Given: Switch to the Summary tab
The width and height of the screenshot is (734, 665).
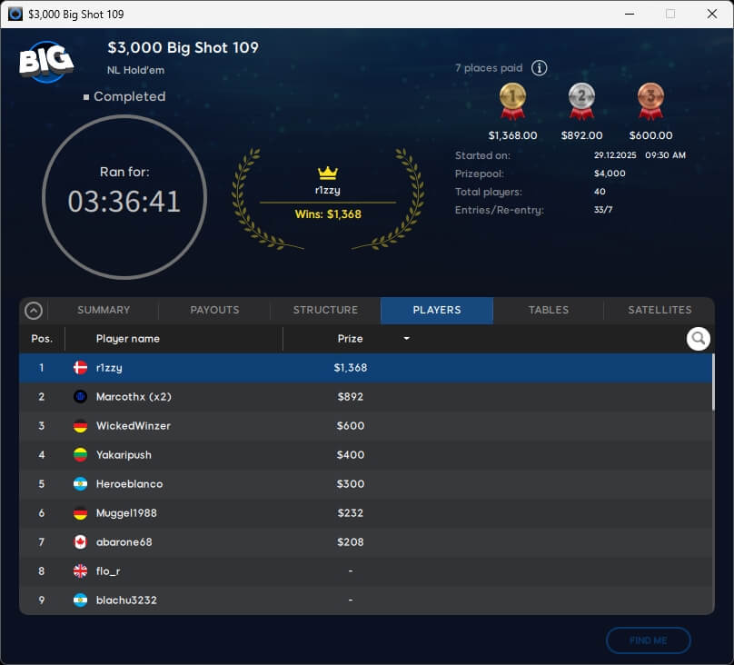Looking at the screenshot, I should click(x=104, y=310).
